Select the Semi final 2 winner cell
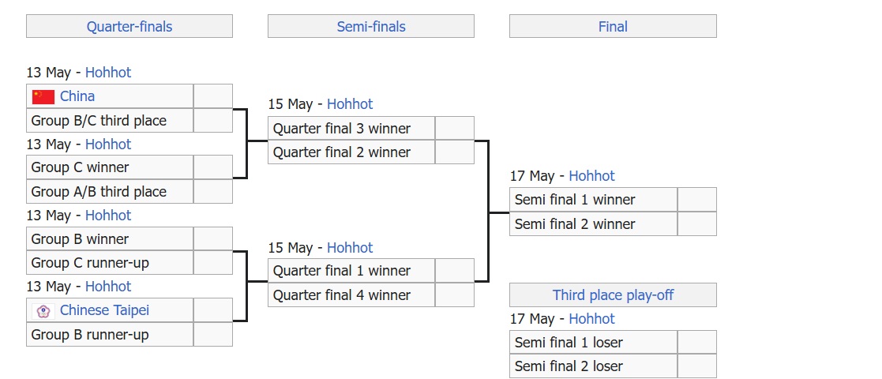The width and height of the screenshot is (882, 379). (x=594, y=223)
